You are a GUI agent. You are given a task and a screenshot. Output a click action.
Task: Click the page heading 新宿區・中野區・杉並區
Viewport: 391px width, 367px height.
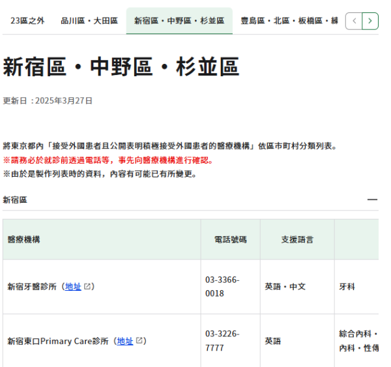pos(121,66)
